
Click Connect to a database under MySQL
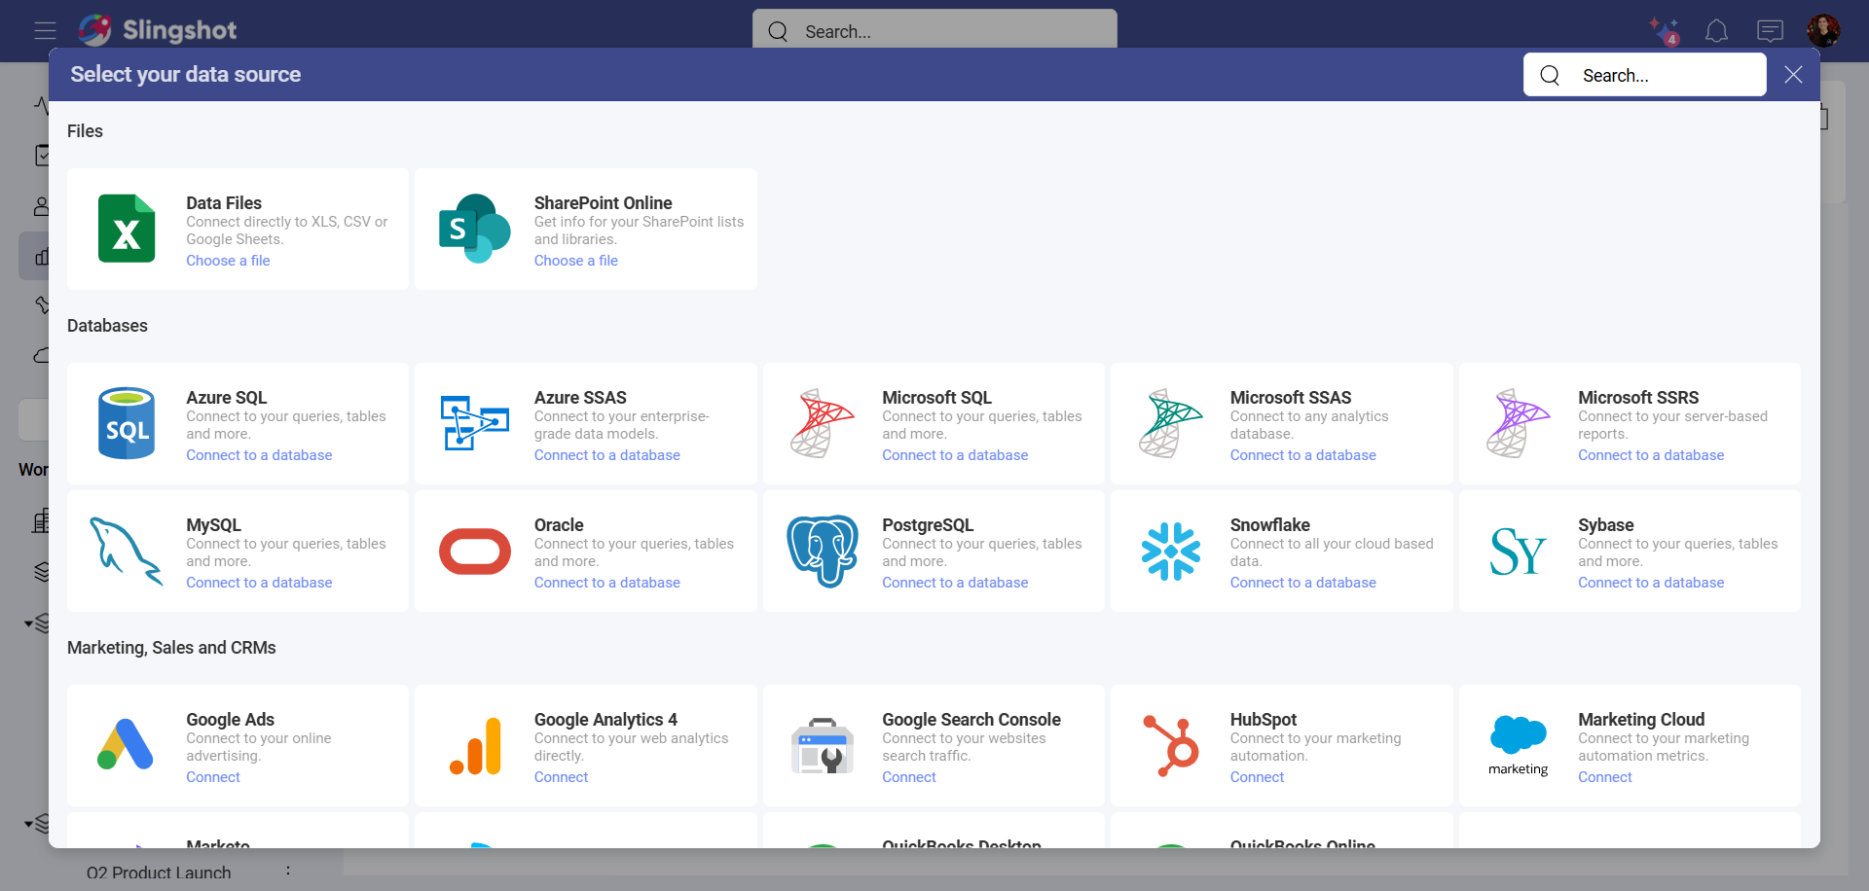(259, 583)
